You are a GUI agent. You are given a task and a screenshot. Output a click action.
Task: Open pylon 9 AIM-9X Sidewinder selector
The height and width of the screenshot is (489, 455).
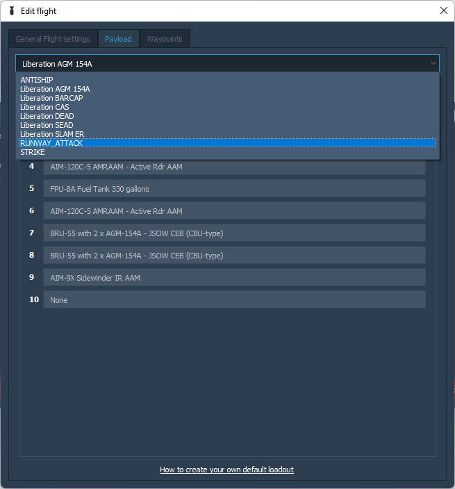(x=234, y=278)
